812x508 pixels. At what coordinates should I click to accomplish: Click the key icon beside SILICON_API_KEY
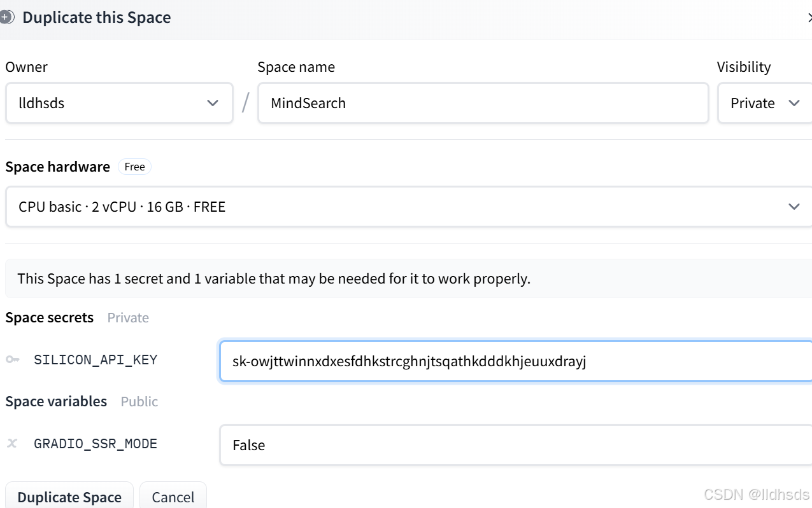12,360
